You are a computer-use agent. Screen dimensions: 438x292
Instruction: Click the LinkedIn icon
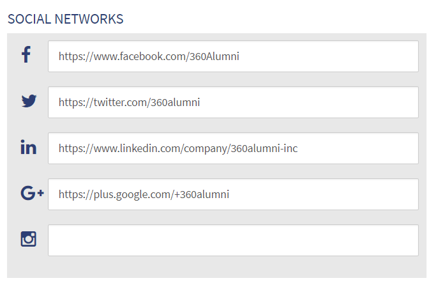click(29, 148)
